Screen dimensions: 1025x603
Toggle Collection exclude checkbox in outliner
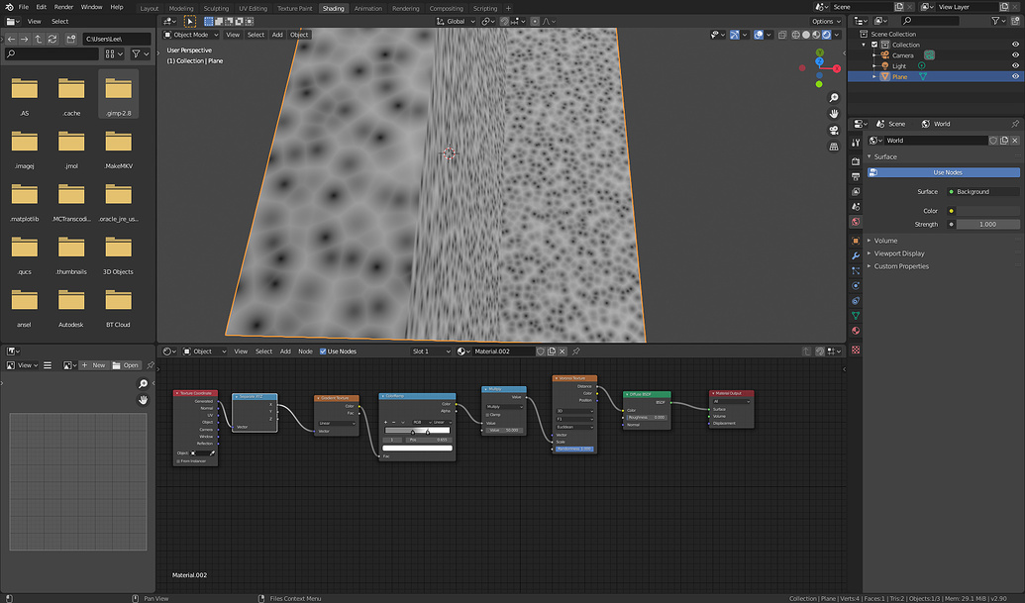point(874,46)
